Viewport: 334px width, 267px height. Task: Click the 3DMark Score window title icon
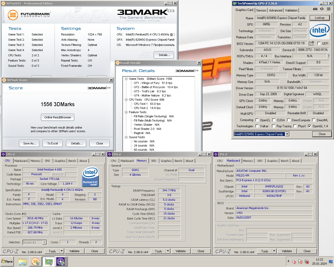point(4,80)
